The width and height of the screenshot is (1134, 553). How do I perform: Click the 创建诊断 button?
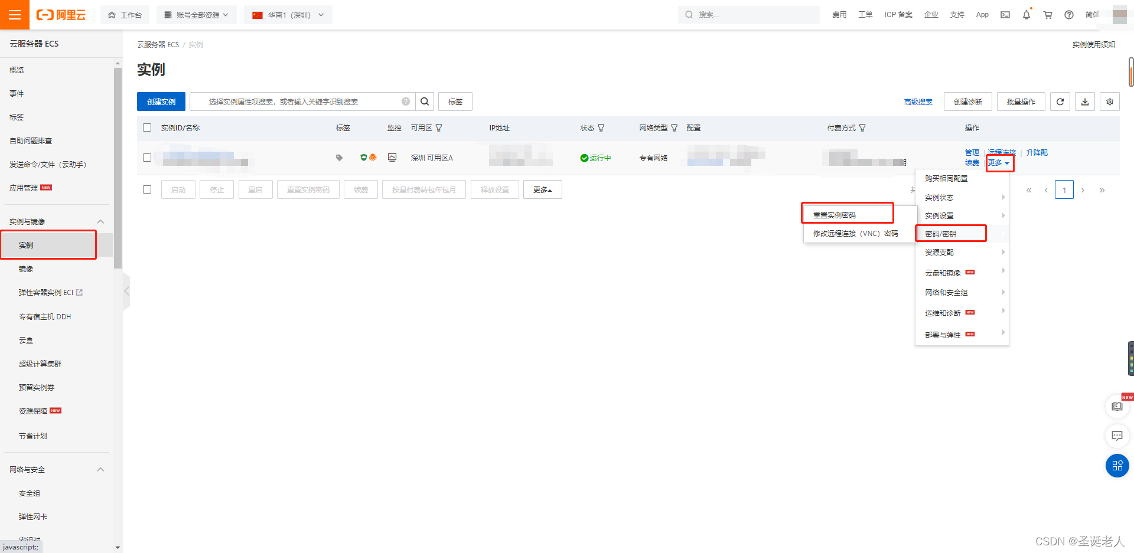click(x=967, y=102)
